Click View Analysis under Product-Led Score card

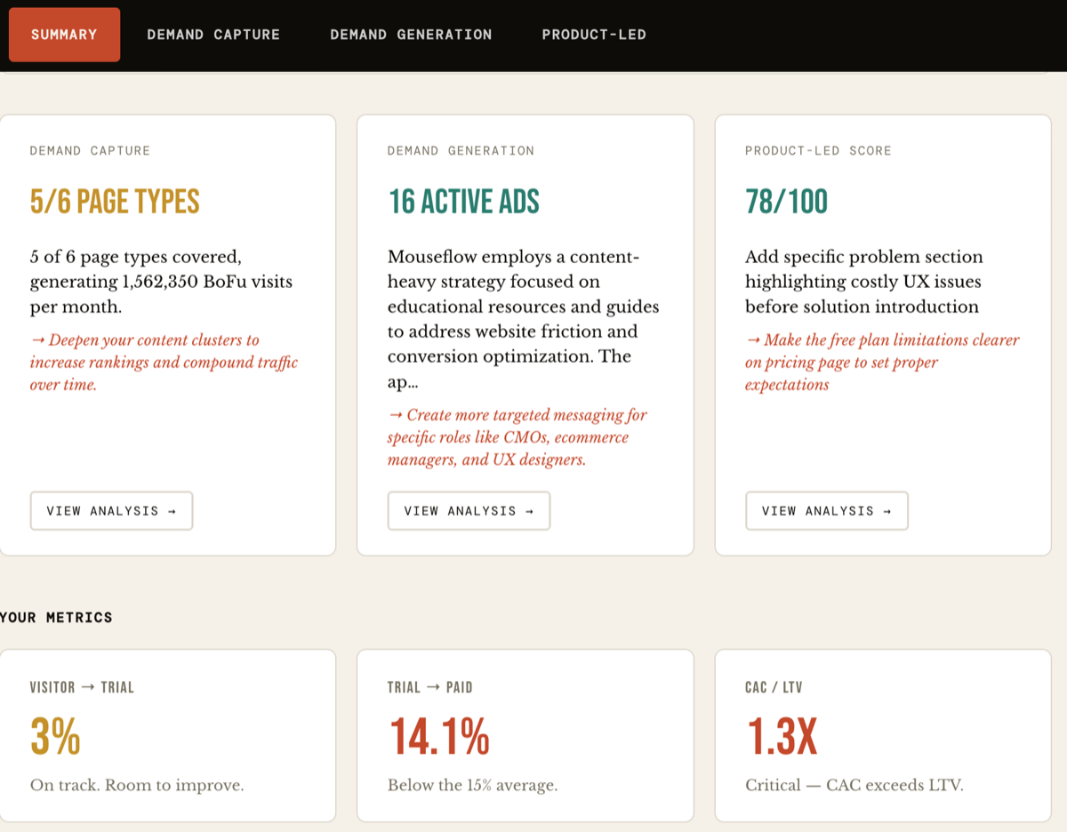pos(826,510)
